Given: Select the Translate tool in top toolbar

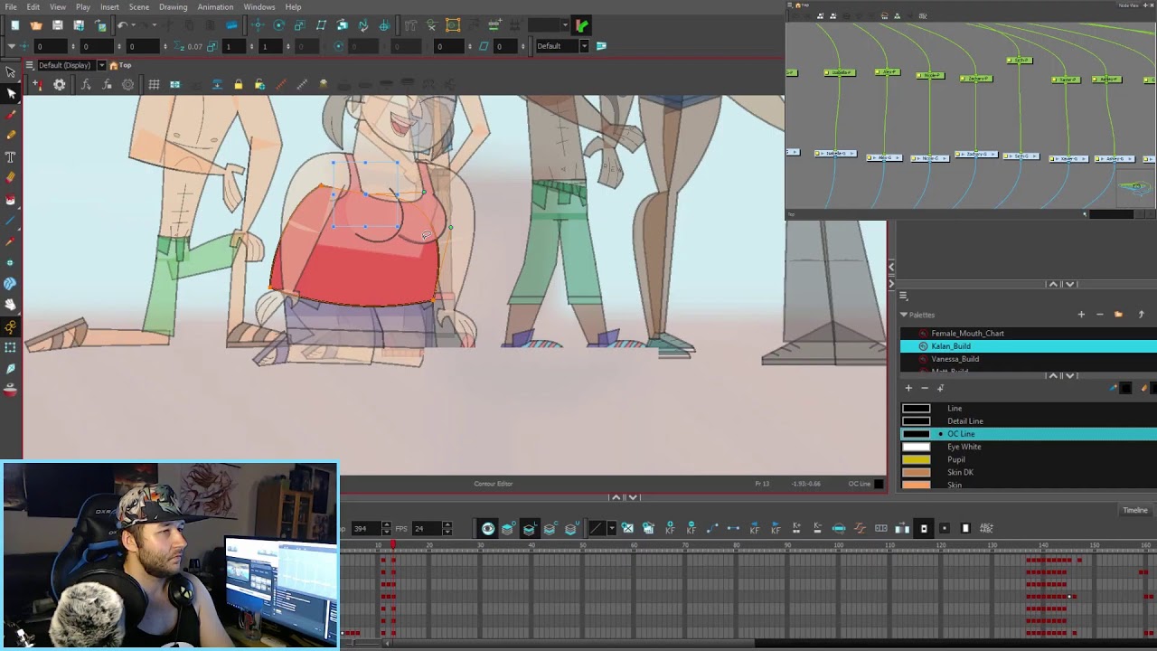Looking at the screenshot, I should [x=258, y=25].
